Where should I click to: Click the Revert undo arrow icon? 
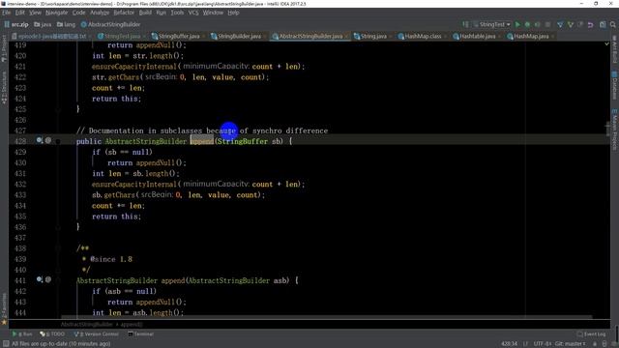pyautogui.click(x=591, y=24)
